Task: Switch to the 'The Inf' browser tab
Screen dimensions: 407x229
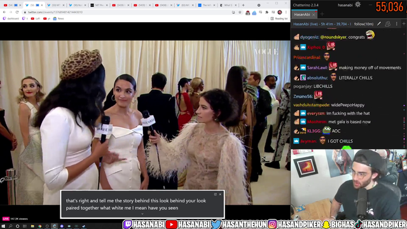Action: pos(207,5)
